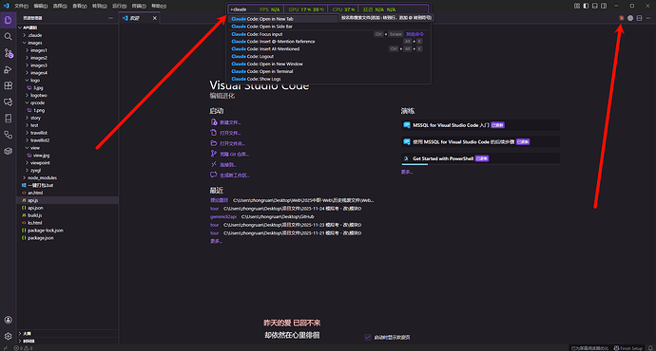Expand the .claude folder
This screenshot has height=351, width=656.
67,35
